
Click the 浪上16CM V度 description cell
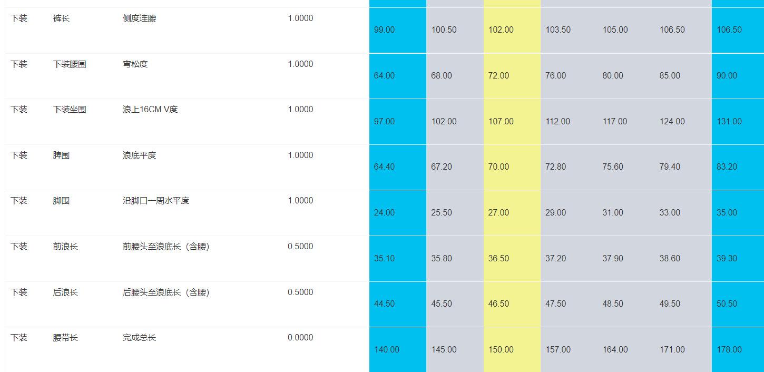(150, 110)
